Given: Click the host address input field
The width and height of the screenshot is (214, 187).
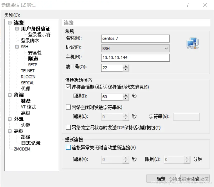Looking at the screenshot, I should (x=135, y=58).
